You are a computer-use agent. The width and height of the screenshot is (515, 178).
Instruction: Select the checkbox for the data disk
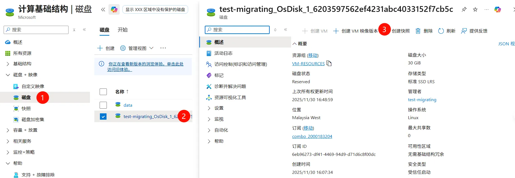(103, 105)
